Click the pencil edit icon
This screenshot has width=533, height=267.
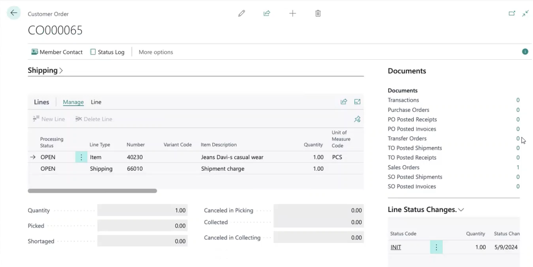coord(241,13)
